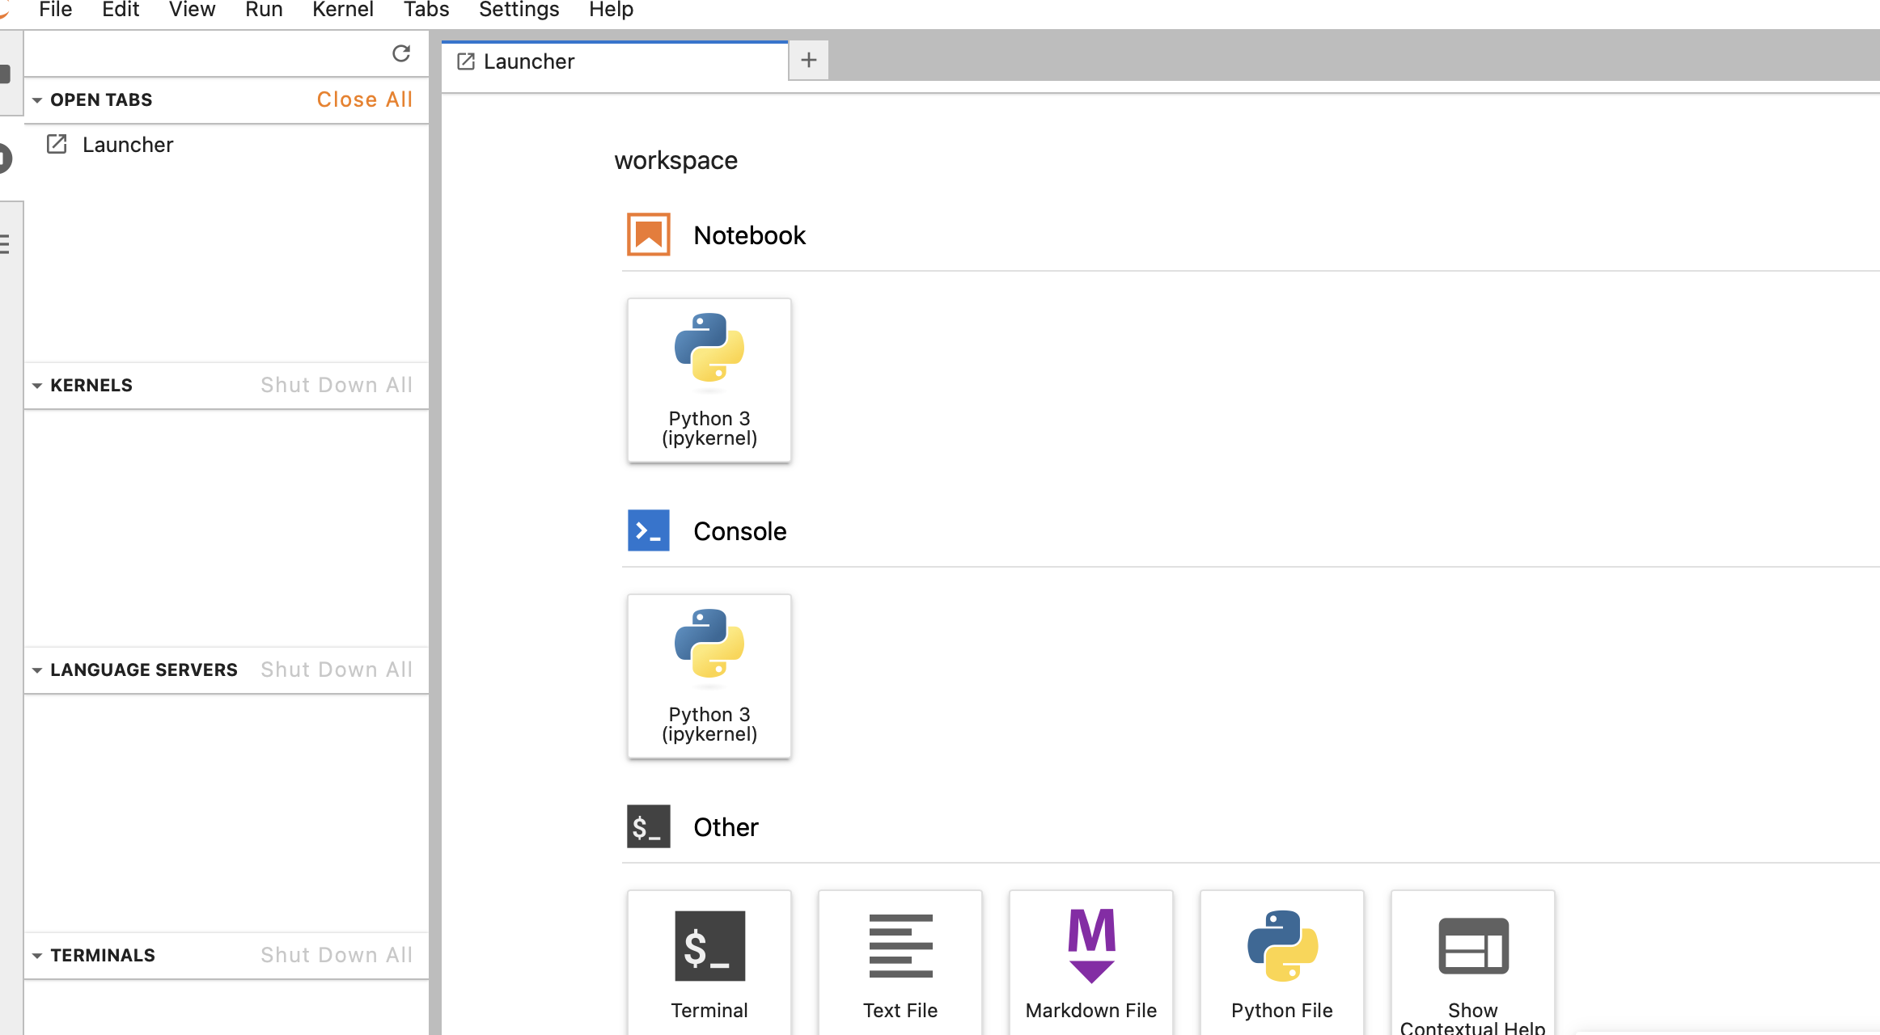The width and height of the screenshot is (1880, 1035).
Task: Open Python 3 console card
Action: [x=709, y=676]
